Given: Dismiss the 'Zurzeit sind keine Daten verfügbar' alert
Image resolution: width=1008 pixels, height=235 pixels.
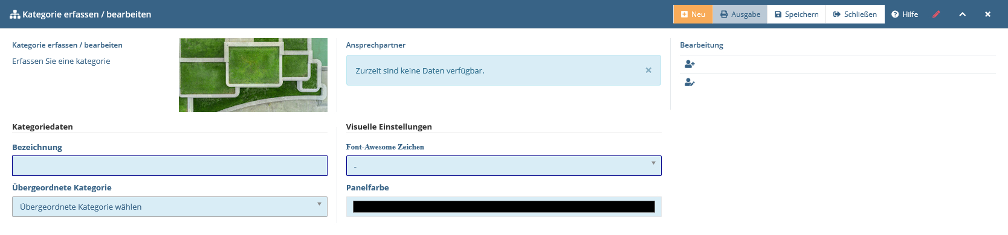Looking at the screenshot, I should [x=648, y=70].
